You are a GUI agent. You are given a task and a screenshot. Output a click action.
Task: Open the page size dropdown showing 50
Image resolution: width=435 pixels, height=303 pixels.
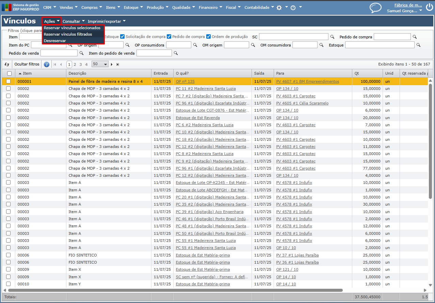[100, 64]
